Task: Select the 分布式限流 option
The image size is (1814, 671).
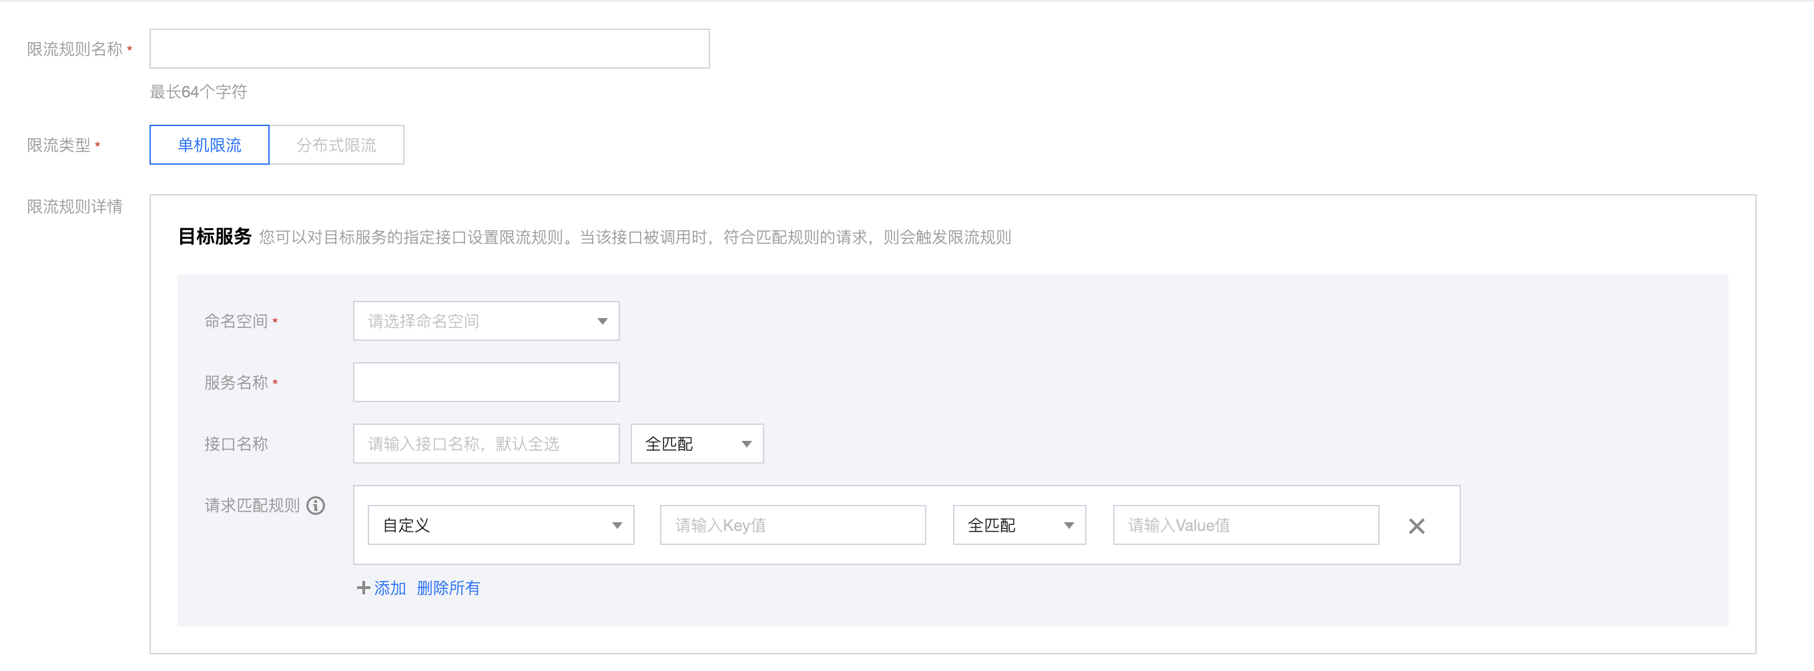Action: [336, 145]
